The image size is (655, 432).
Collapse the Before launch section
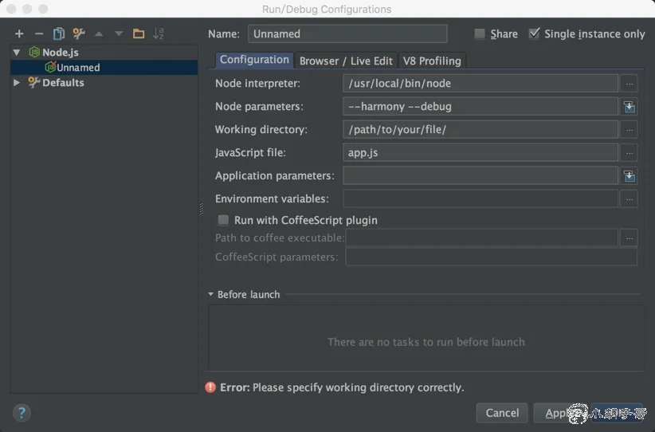(x=211, y=294)
